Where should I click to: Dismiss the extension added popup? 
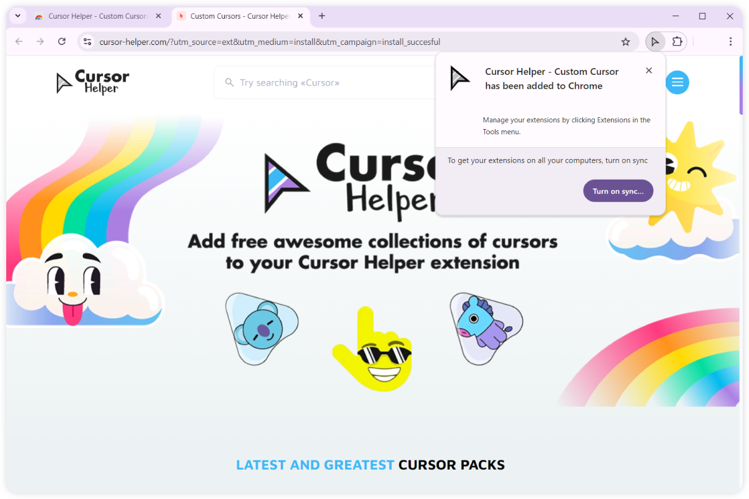(x=649, y=70)
